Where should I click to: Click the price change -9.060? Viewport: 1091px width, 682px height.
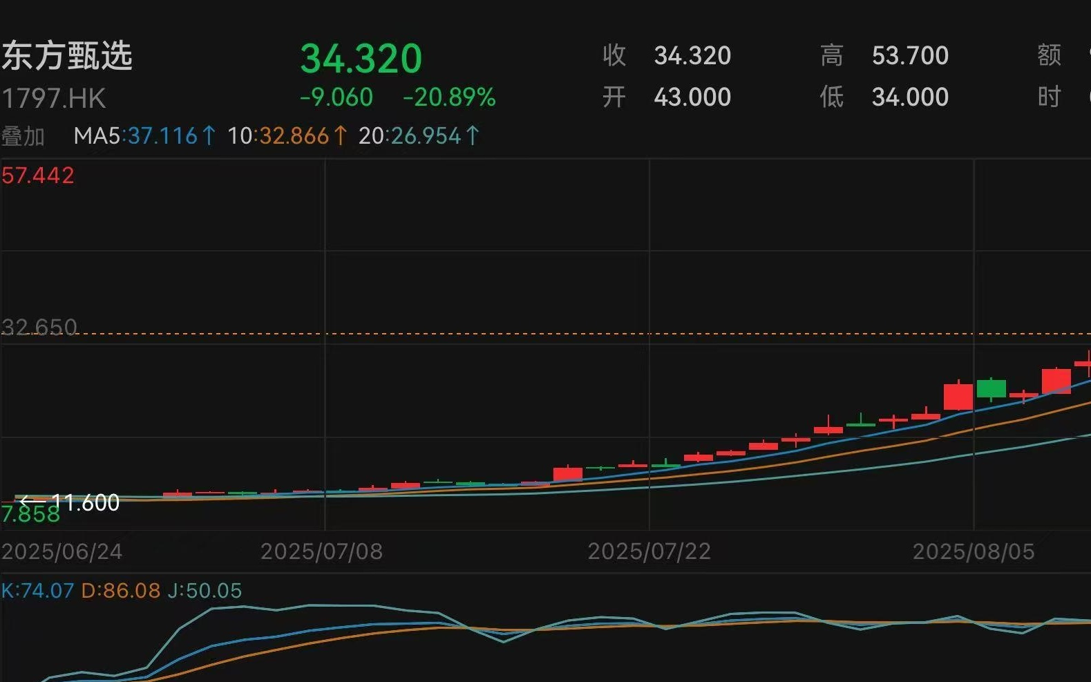click(x=336, y=97)
